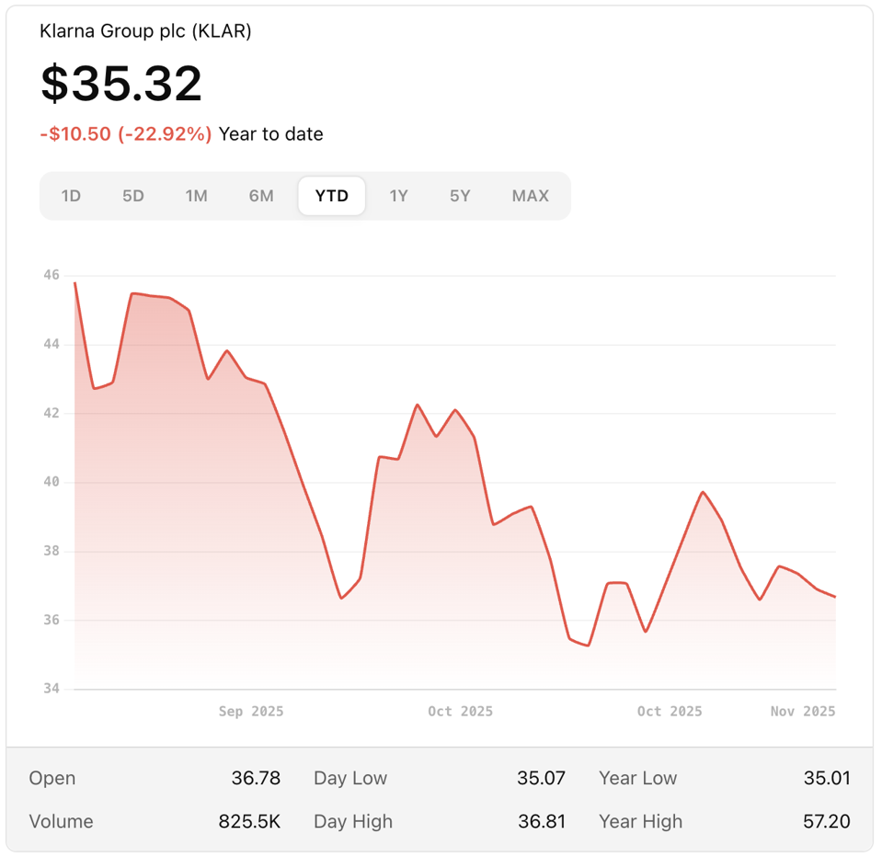Click the Day Low value 35.07
The width and height of the screenshot is (882, 857).
(542, 778)
